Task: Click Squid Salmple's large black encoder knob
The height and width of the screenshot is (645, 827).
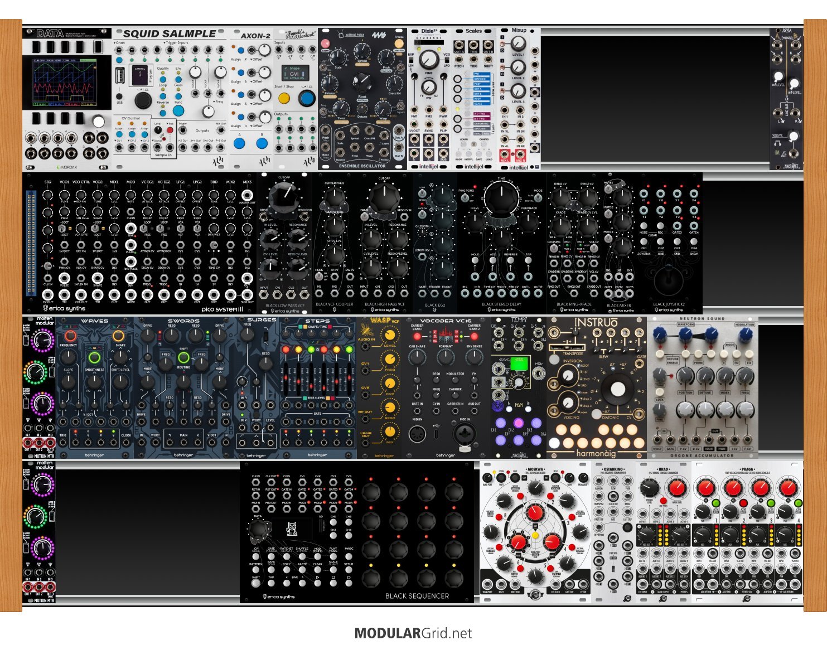Action: coord(143,100)
